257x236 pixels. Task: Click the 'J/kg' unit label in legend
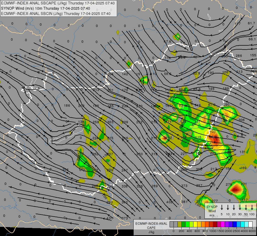[151, 232]
